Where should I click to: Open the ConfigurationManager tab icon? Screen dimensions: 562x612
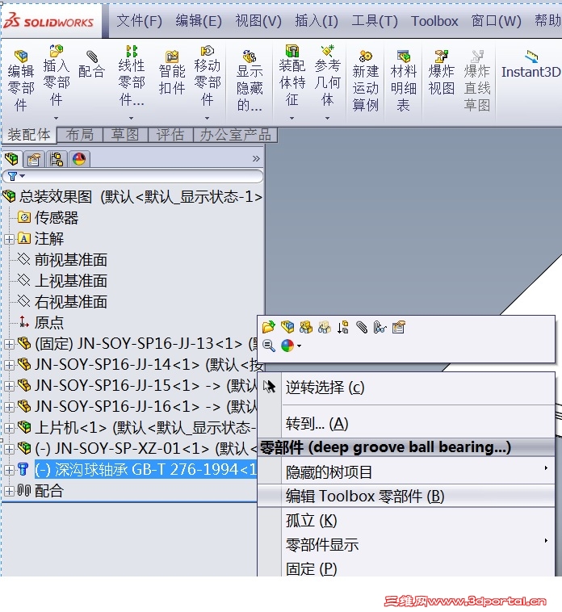57,159
